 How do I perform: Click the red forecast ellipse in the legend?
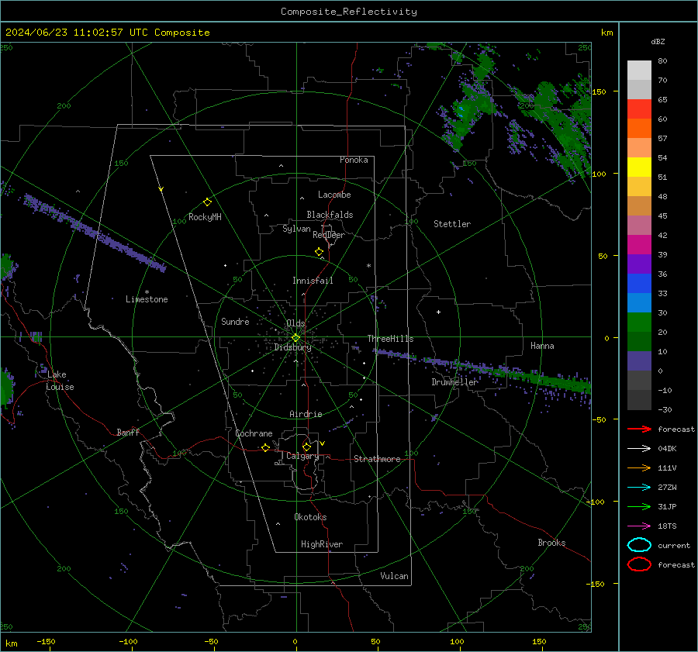[639, 564]
